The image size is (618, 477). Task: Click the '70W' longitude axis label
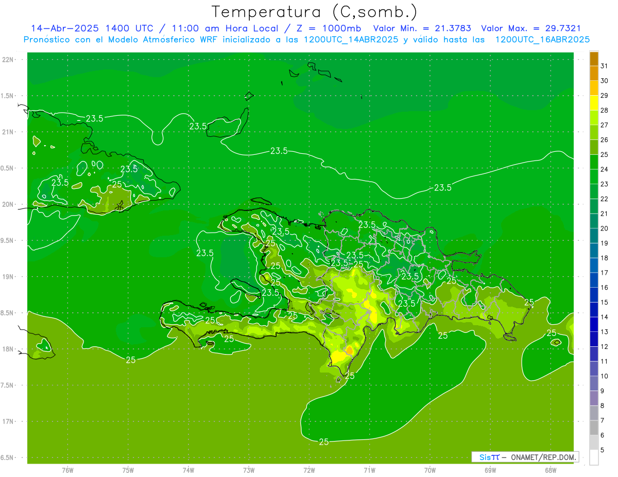point(430,470)
